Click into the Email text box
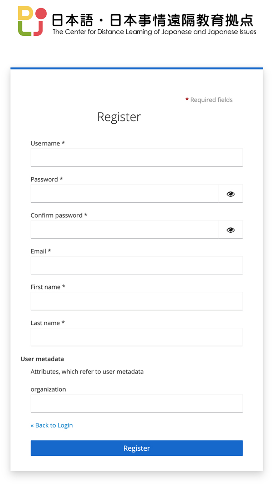Screen dimensions: 274x485 (x=136, y=266)
